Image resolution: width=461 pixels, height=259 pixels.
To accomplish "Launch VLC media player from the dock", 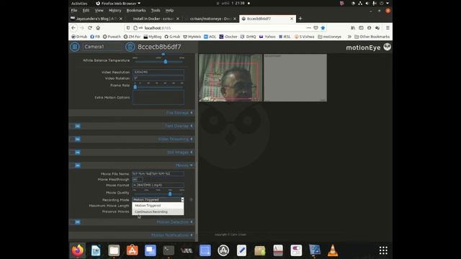I will pyautogui.click(x=333, y=250).
